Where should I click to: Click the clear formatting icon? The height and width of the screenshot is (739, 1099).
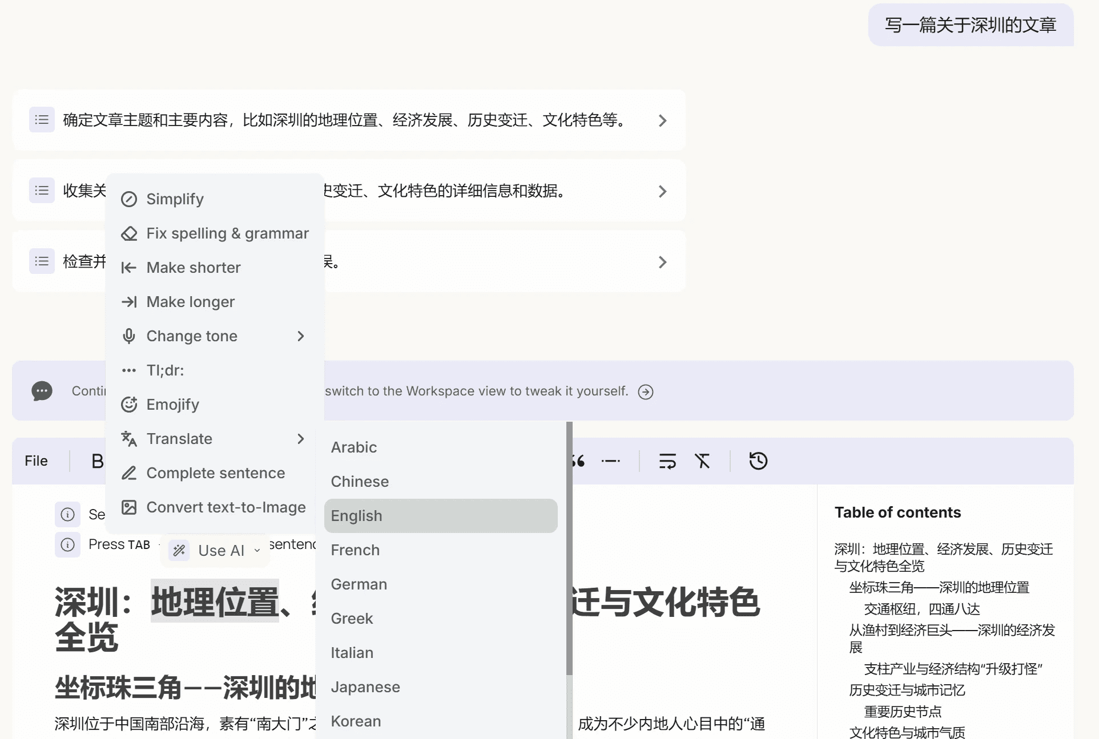coord(702,461)
